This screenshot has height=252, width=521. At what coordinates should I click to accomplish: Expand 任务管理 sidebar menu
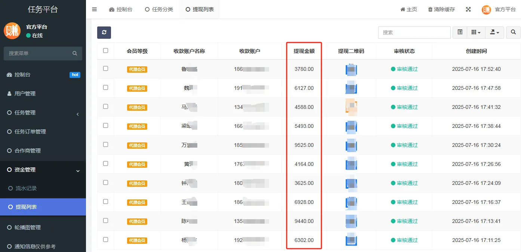(43, 113)
